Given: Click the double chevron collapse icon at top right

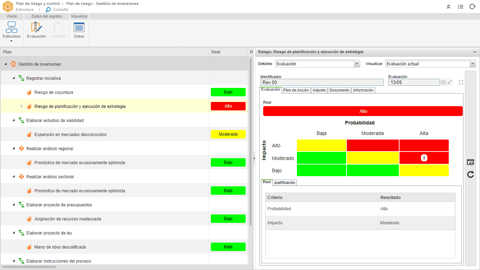Looking at the screenshot, I should 449,6.
